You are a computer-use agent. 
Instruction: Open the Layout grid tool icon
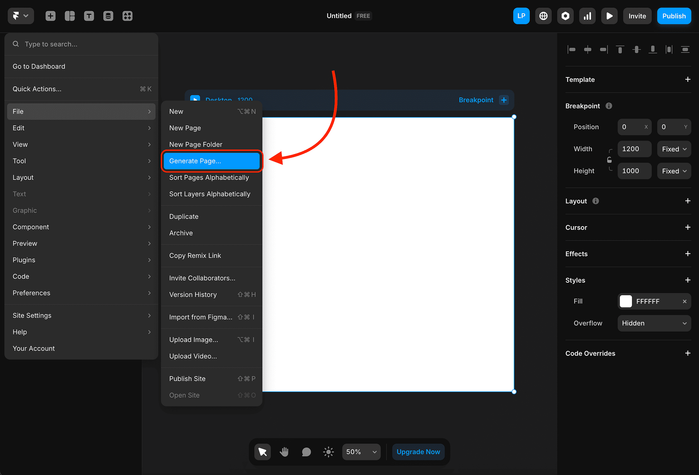(70, 16)
